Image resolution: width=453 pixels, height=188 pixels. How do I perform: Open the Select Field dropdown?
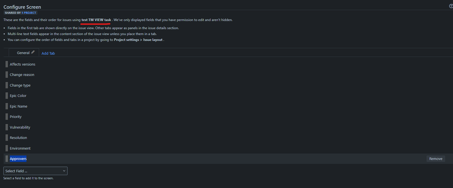[35, 171]
